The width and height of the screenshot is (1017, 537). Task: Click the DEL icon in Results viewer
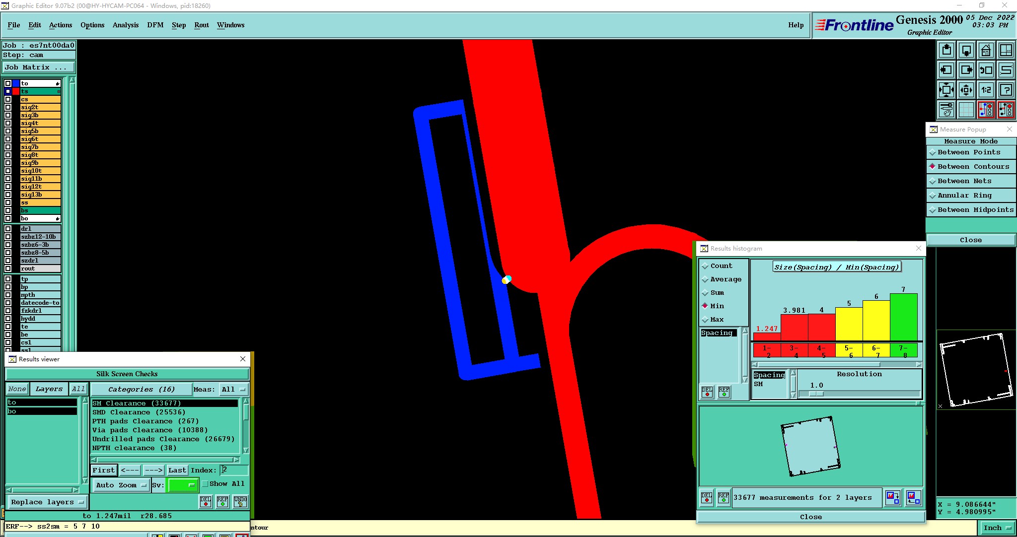point(206,502)
